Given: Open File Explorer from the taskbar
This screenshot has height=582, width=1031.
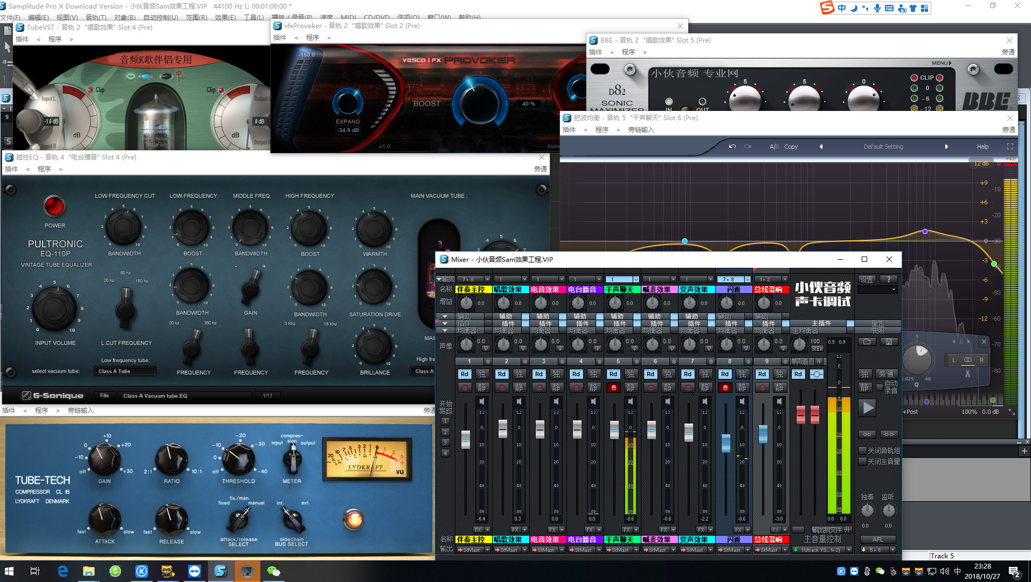Looking at the screenshot, I should coord(88,571).
